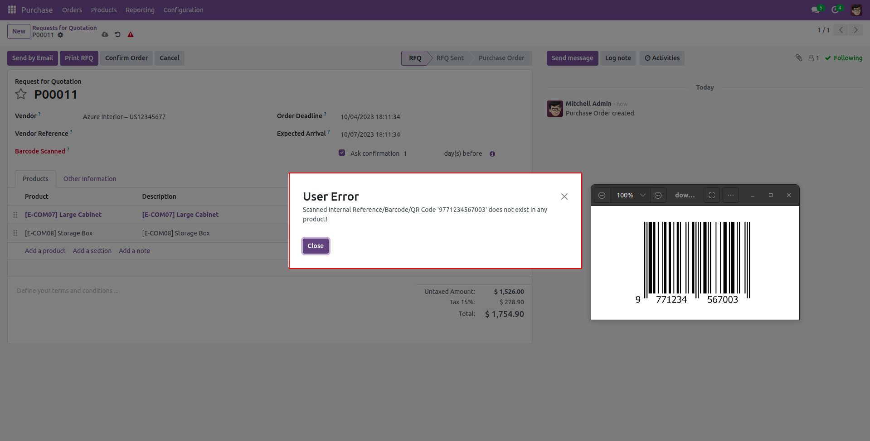Select the RFQ status stage

point(415,58)
